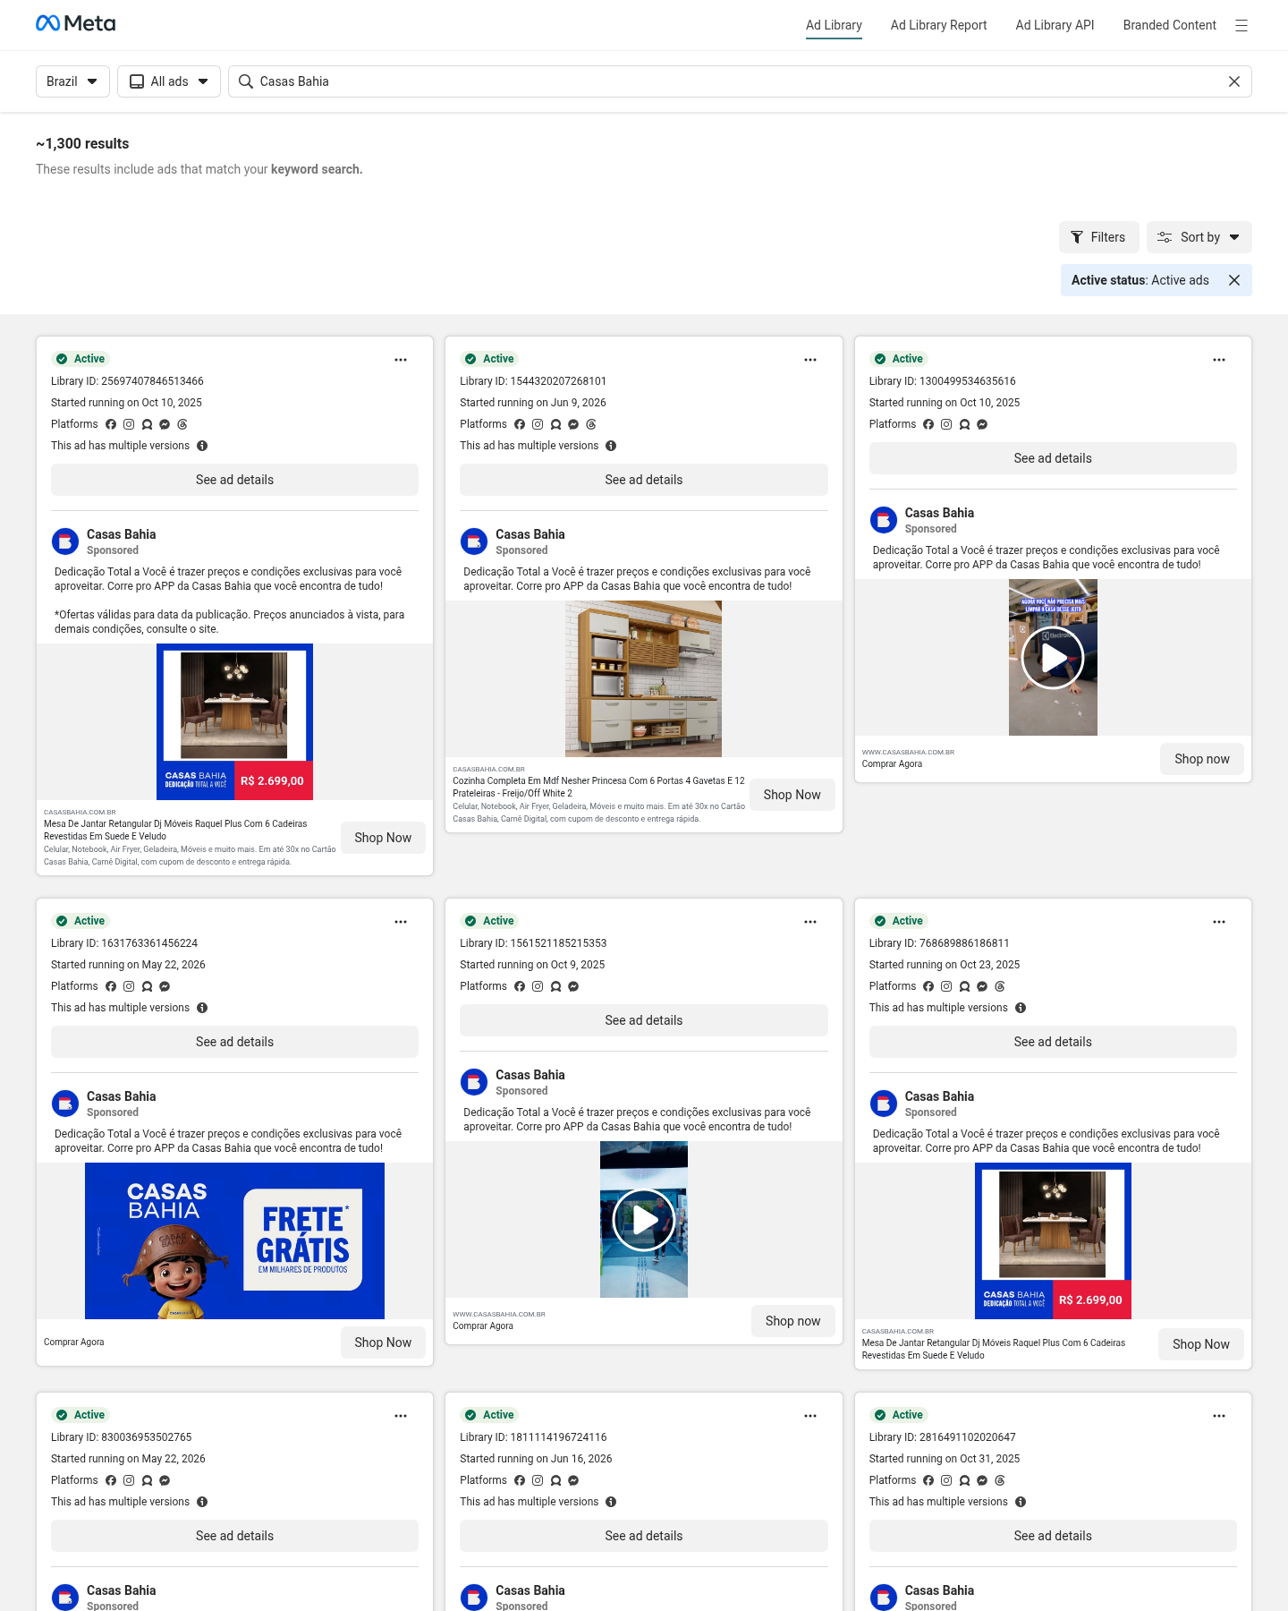Open options menu for ad 830036953502765
Viewport: 1288px width, 1611px height.
[x=401, y=1416]
